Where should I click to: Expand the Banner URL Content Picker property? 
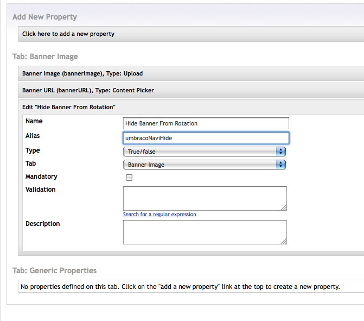point(88,90)
